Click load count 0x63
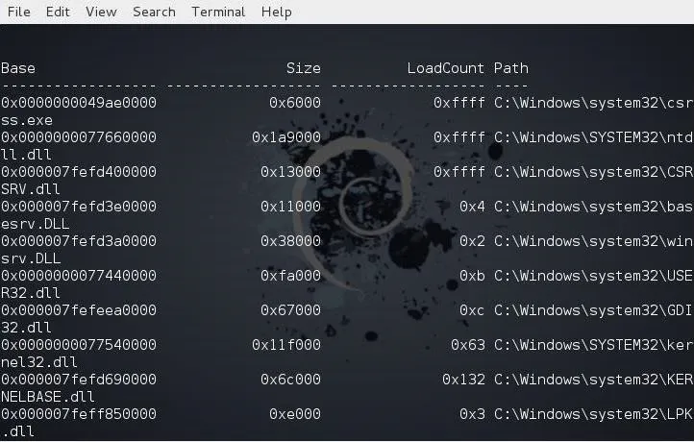This screenshot has height=442, width=694. point(468,345)
